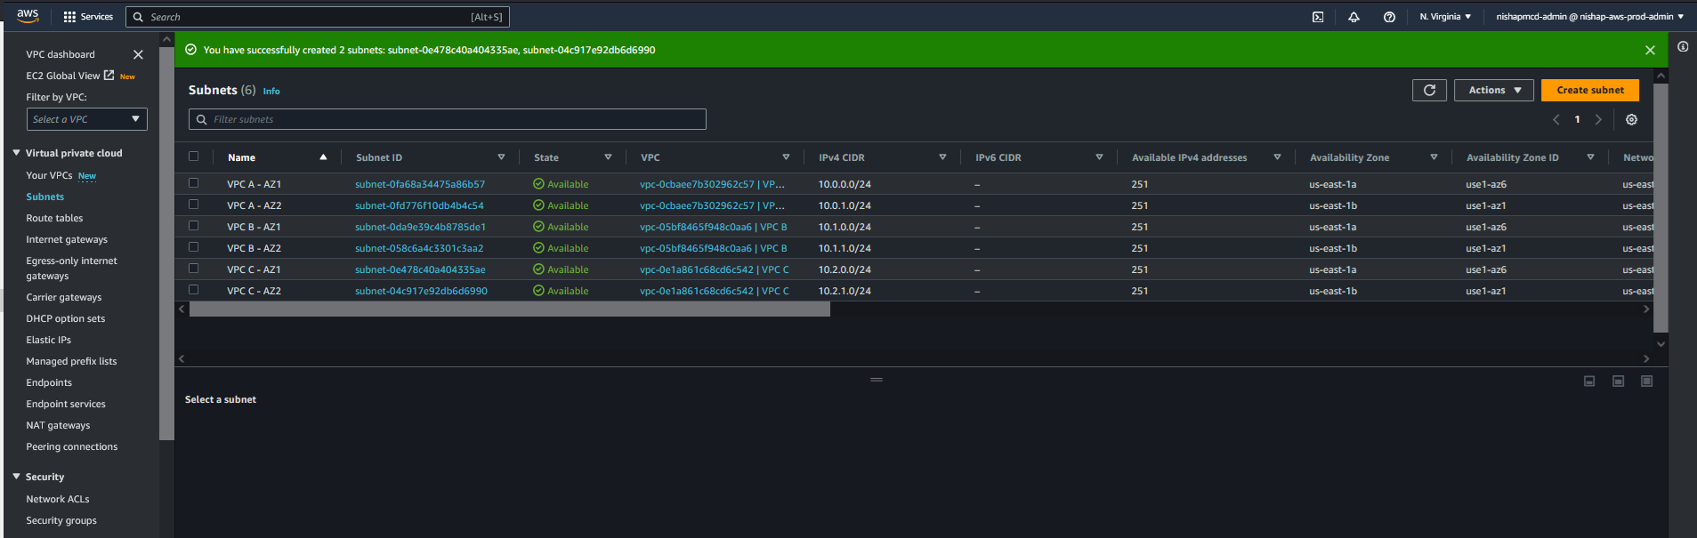Viewport: 1697px width, 538px height.
Task: Dismiss the green success banner
Action: 1650,50
